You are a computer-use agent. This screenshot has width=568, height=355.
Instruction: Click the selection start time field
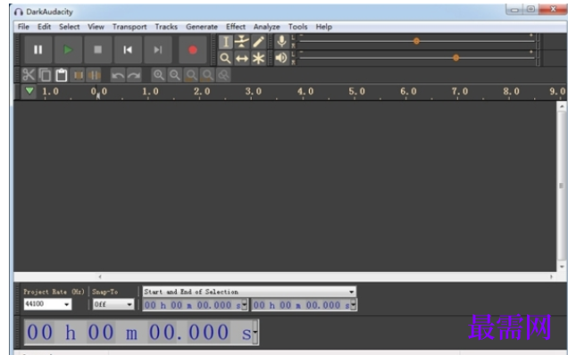coord(192,305)
